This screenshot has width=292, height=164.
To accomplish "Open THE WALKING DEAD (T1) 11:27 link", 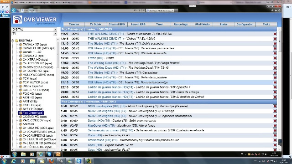I will (x=105, y=34).
